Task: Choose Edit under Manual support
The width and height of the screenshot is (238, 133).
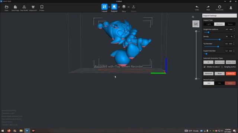Action: (x=219, y=83)
